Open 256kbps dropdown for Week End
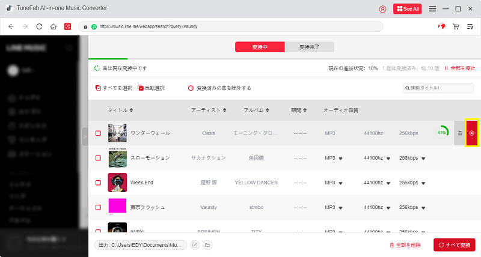481x257 pixels. coord(412,183)
